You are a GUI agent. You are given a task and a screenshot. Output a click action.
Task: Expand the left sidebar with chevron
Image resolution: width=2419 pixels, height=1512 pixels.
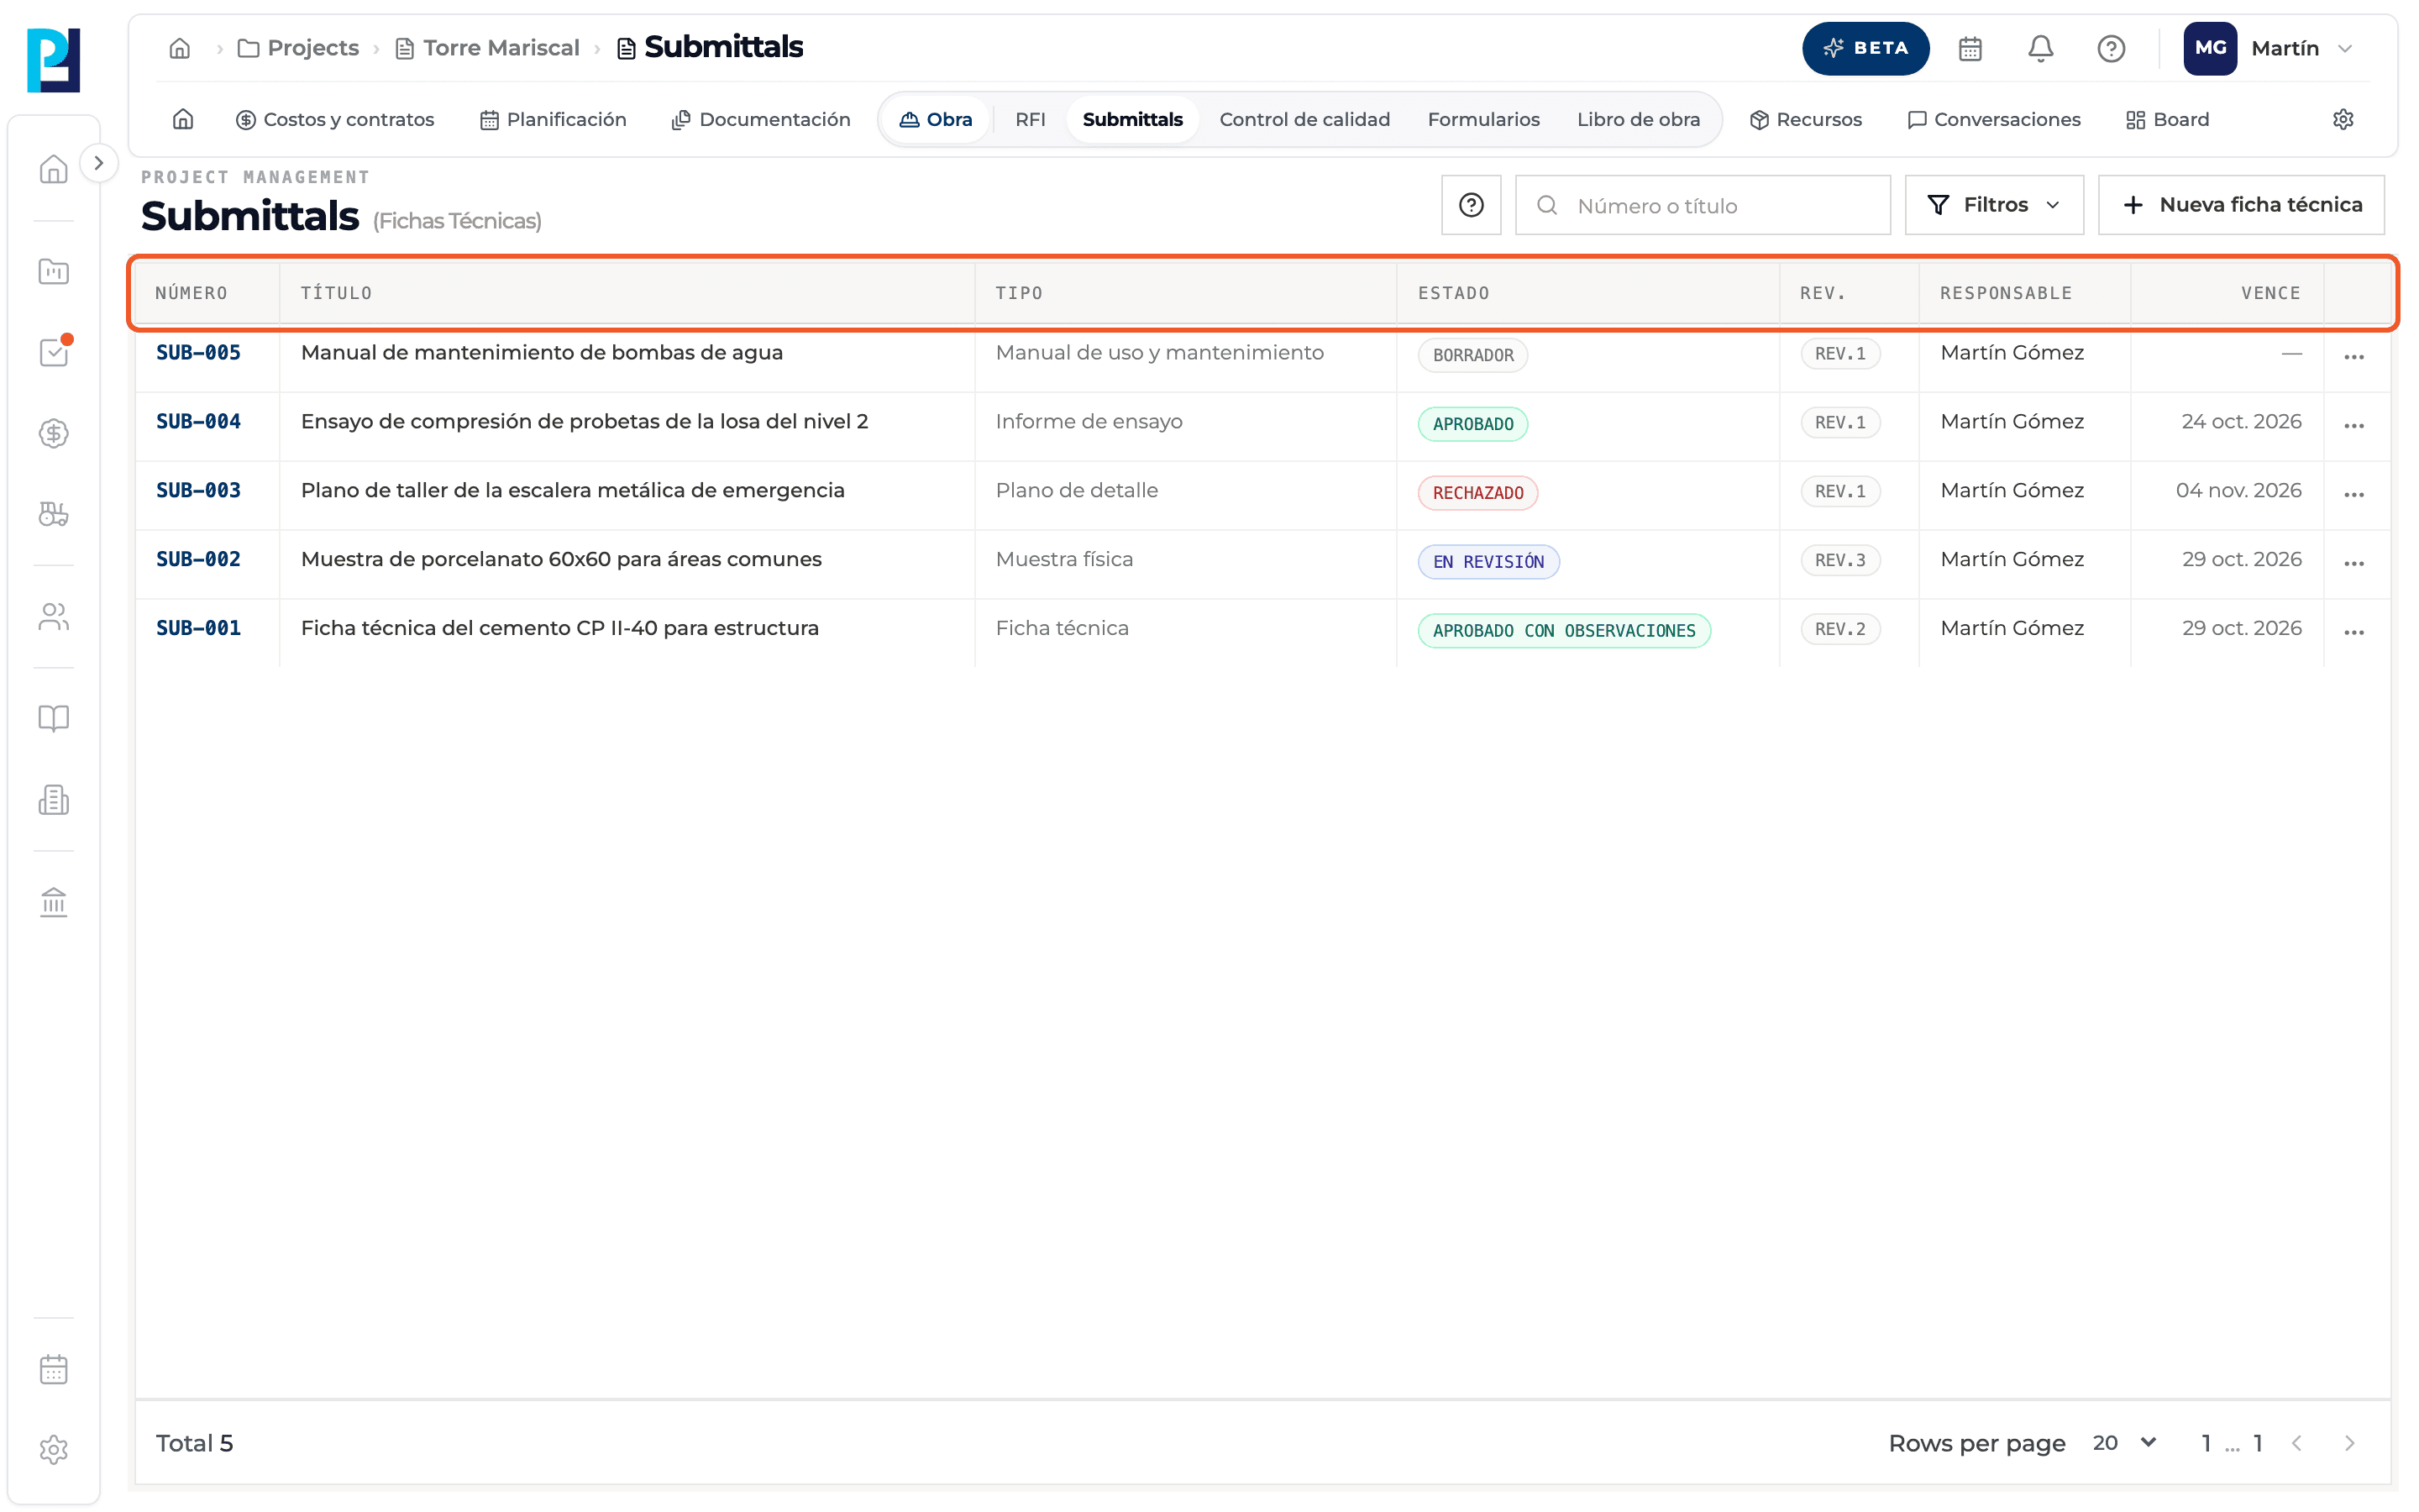(98, 163)
